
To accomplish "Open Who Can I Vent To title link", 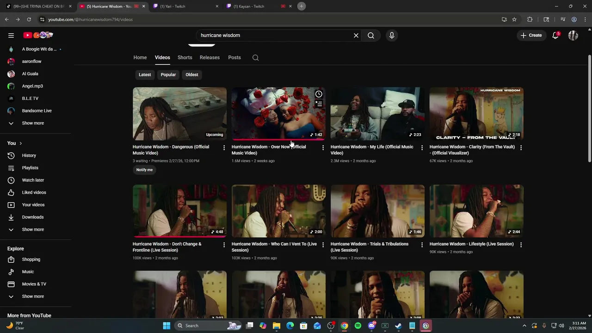I will tap(274, 247).
